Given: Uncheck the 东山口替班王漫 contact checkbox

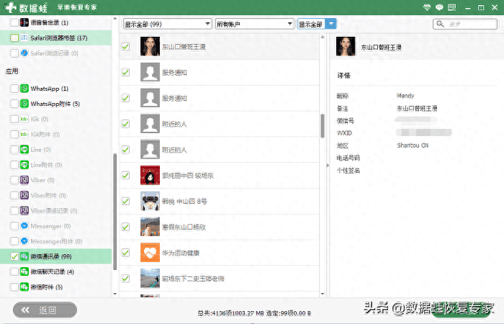Looking at the screenshot, I should click(x=126, y=47).
